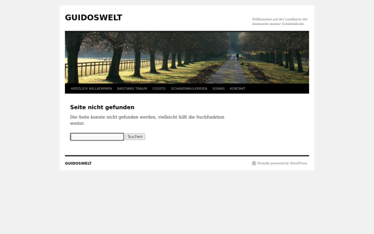Click the site tagline 'Willkommen auf der Landkarte'
This screenshot has height=234, width=374.
[x=280, y=21]
